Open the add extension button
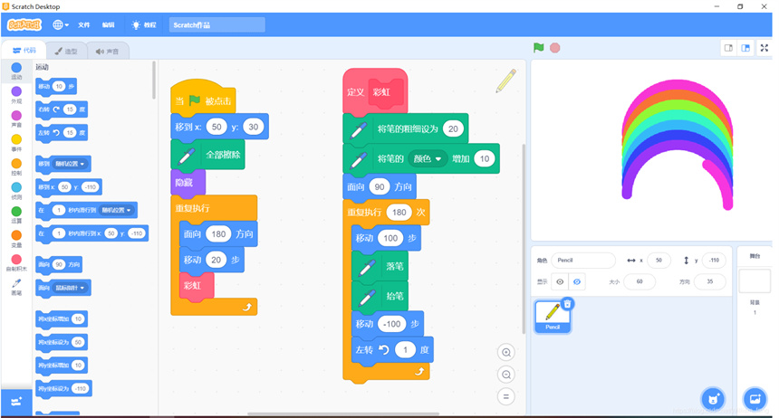The image size is (779, 418). 15,401
